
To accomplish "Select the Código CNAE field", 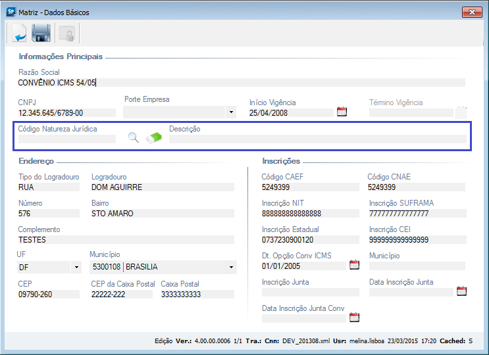I will pyautogui.click(x=416, y=187).
